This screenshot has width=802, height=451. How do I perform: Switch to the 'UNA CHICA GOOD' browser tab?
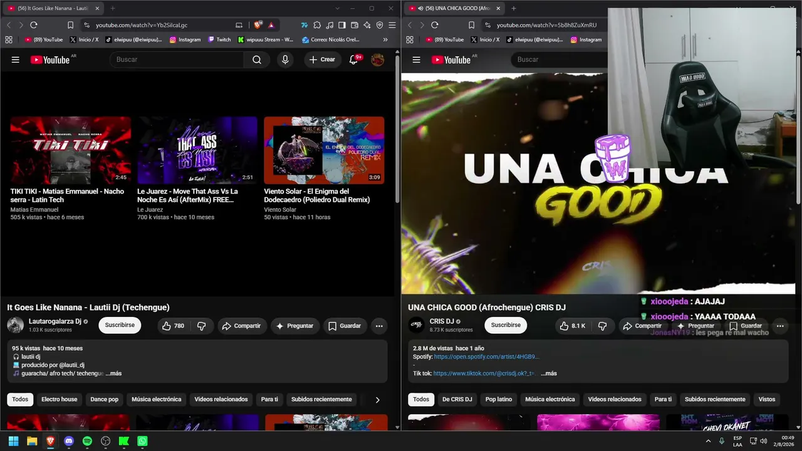click(x=454, y=8)
